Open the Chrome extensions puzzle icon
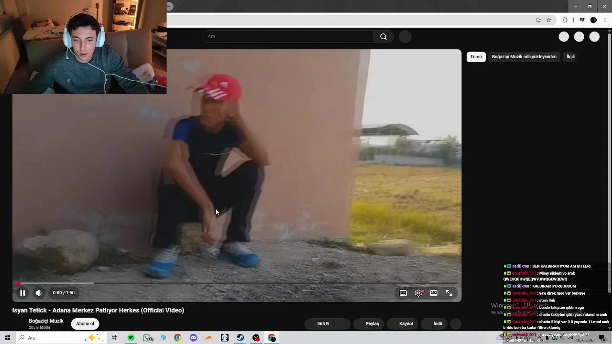This screenshot has height=344, width=612. point(565,20)
